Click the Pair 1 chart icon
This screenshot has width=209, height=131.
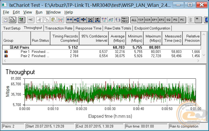pos(6,52)
